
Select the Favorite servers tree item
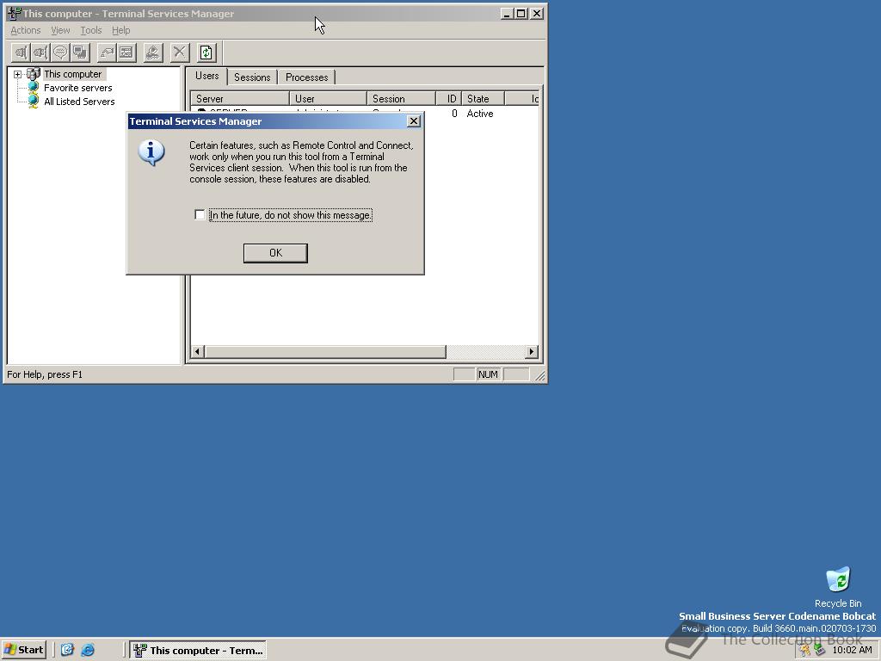point(78,88)
